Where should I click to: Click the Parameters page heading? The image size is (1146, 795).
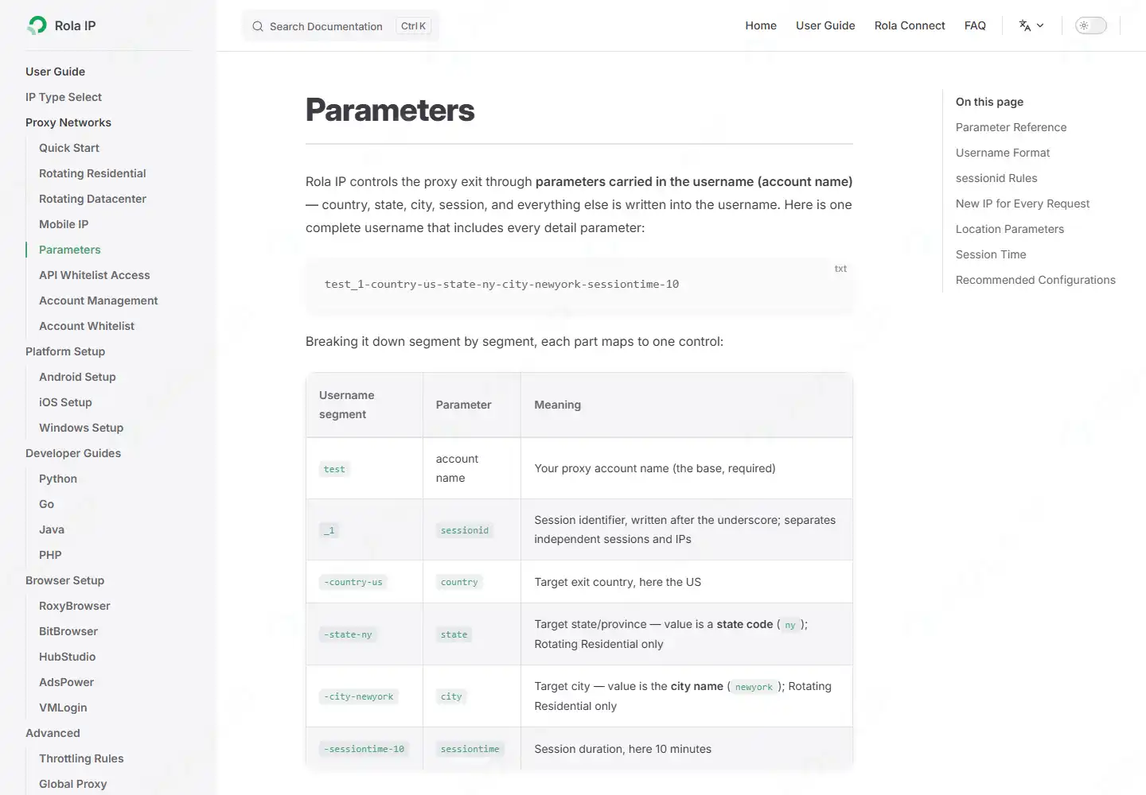coord(390,111)
